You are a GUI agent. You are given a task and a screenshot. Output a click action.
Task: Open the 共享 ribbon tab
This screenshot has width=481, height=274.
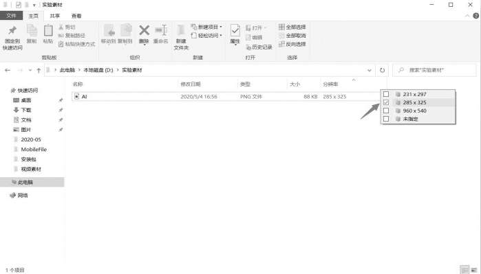tap(55, 16)
